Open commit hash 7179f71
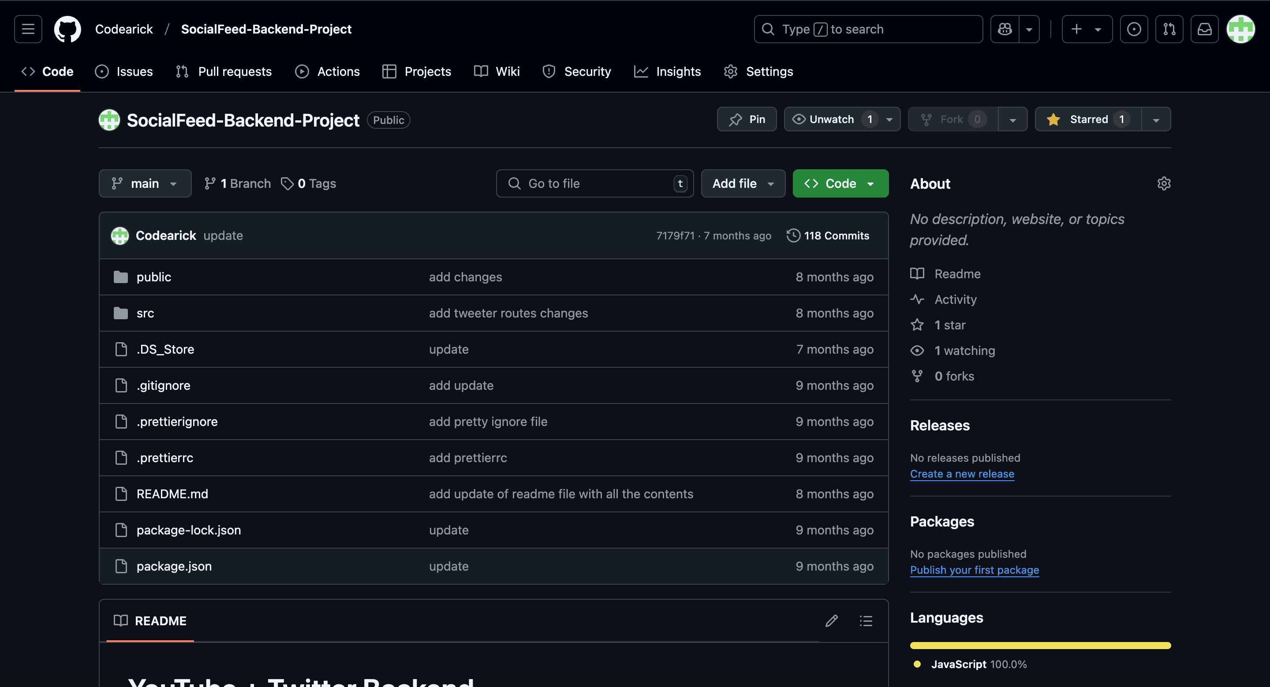Screen dimensions: 1270x687 pyautogui.click(x=675, y=235)
